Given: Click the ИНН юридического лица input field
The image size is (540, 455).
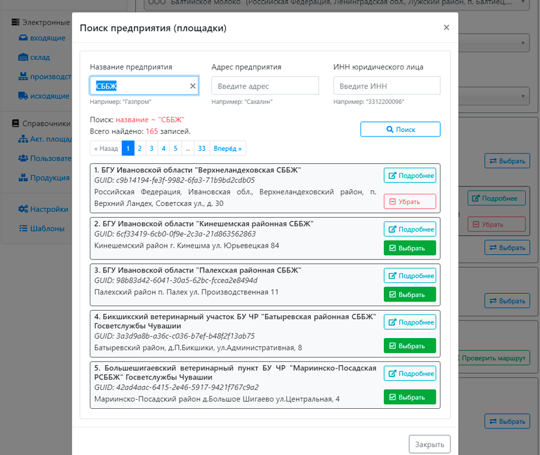Looking at the screenshot, I should pos(386,85).
